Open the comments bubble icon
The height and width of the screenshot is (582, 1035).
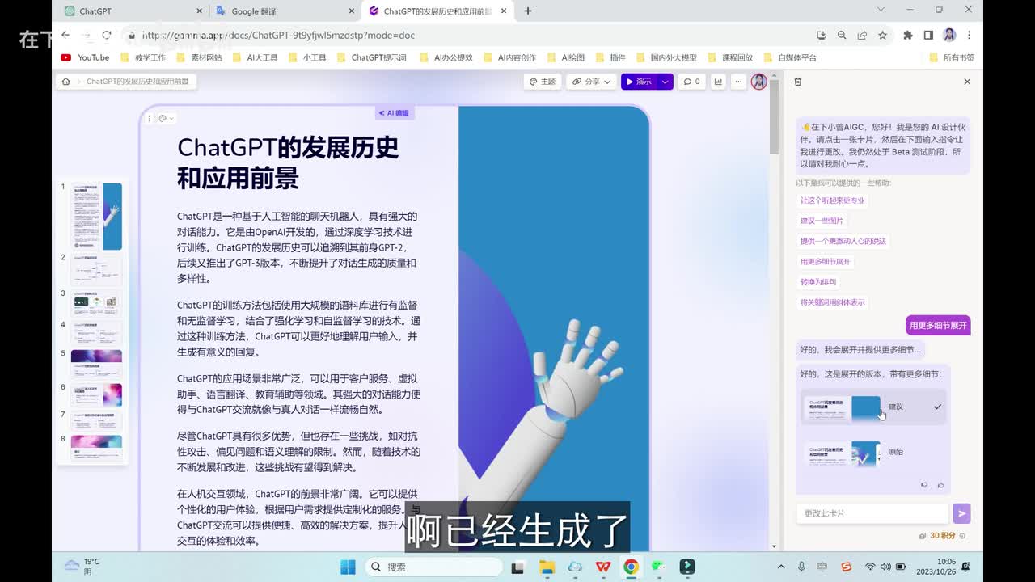(x=691, y=82)
